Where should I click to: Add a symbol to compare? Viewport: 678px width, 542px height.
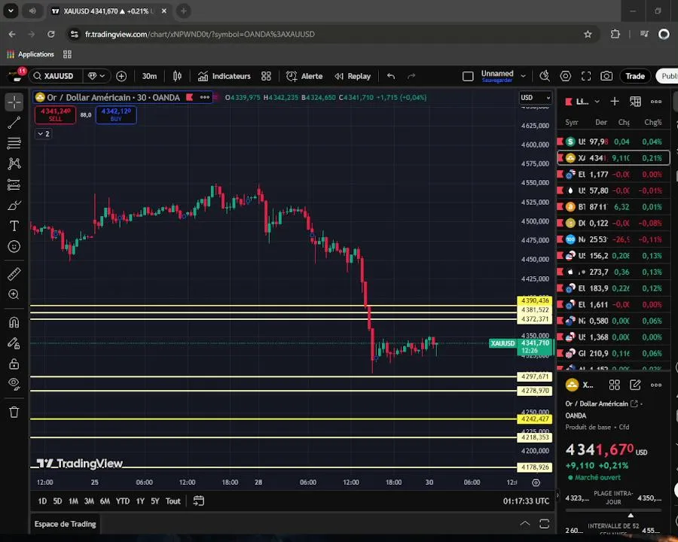coord(121,76)
